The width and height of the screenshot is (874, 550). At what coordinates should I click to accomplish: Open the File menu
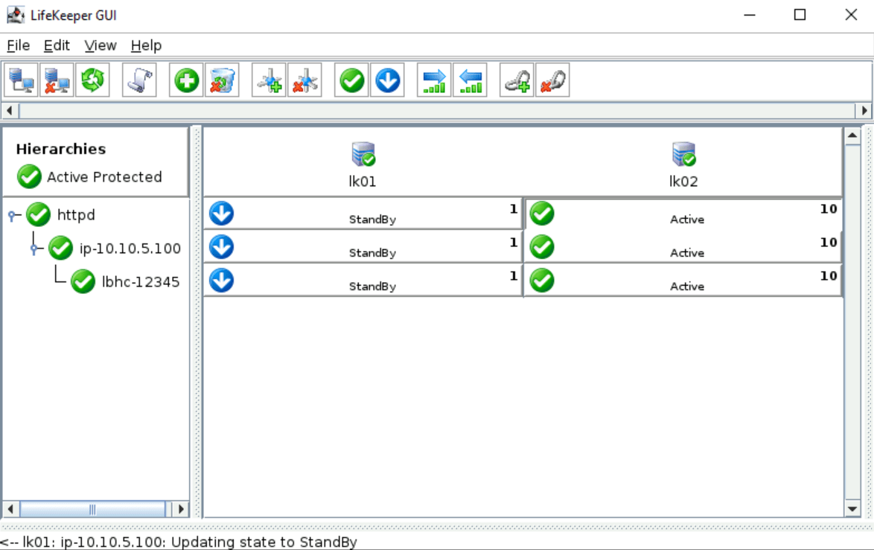[19, 45]
